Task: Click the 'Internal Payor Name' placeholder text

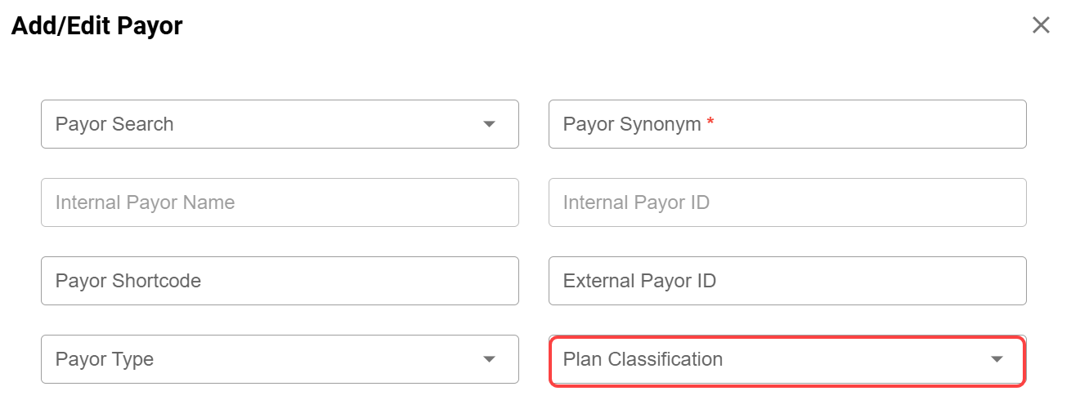Action: pyautogui.click(x=145, y=202)
